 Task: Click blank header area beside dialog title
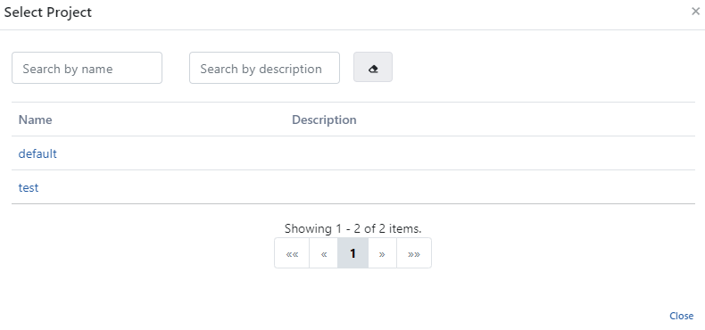(386, 12)
